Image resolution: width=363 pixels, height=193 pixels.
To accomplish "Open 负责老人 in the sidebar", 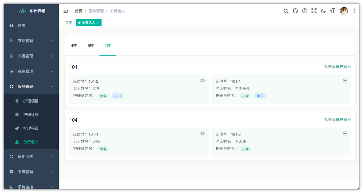I will point(31,142).
